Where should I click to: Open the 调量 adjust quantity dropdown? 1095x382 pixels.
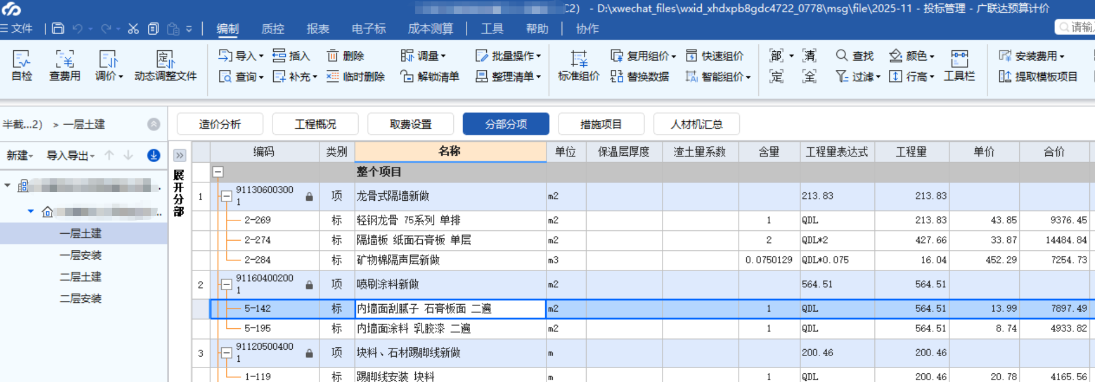point(423,55)
